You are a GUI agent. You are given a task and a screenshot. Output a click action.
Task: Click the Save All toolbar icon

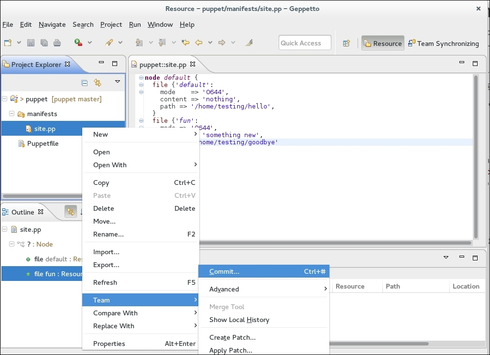click(44, 43)
